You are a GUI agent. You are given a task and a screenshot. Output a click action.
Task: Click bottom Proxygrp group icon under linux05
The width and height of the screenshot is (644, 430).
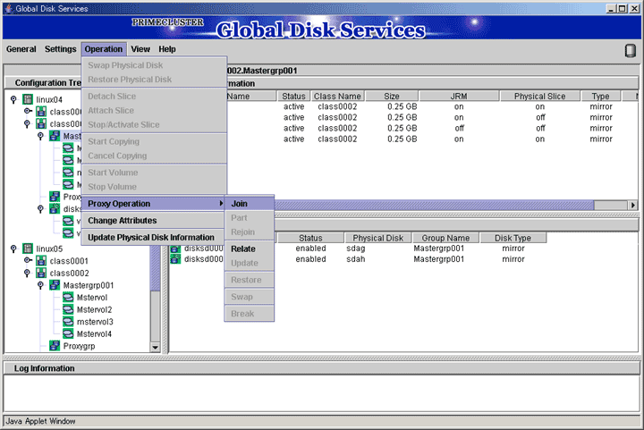pos(55,346)
